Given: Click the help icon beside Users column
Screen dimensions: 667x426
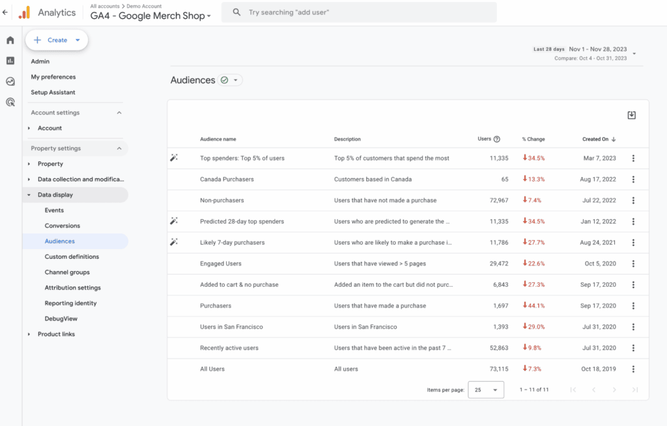Looking at the screenshot, I should (497, 139).
